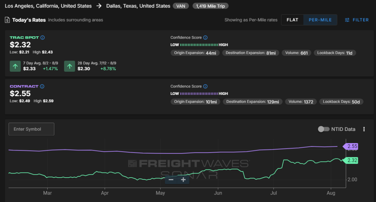Image resolution: width=376 pixels, height=202 pixels.
Task: Click the 7-day average value $2.33
Action: point(29,69)
